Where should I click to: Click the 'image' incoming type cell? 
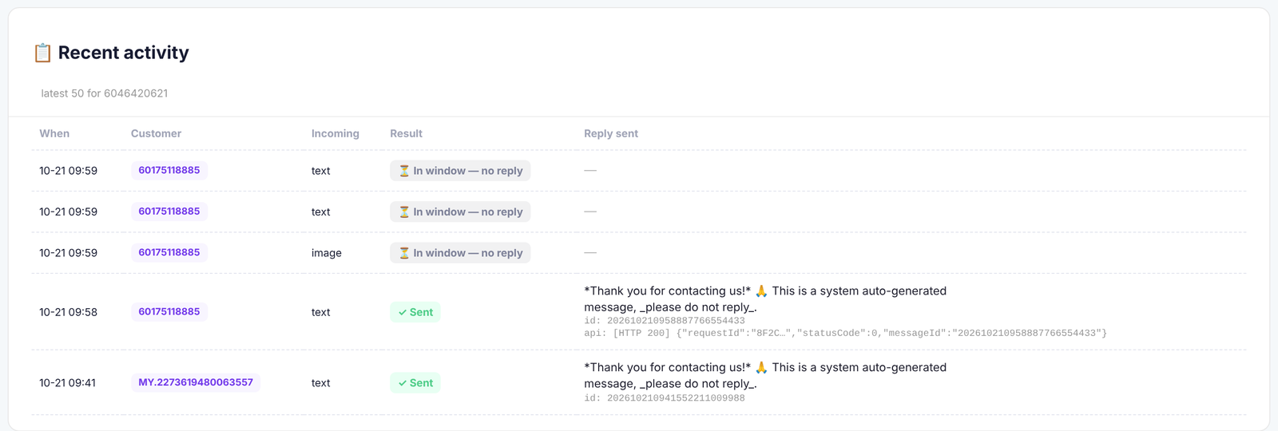coord(327,253)
